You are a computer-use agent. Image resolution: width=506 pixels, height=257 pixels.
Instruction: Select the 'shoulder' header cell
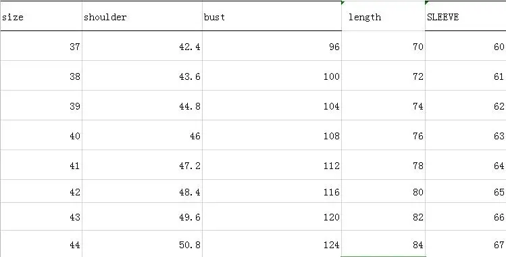142,16
